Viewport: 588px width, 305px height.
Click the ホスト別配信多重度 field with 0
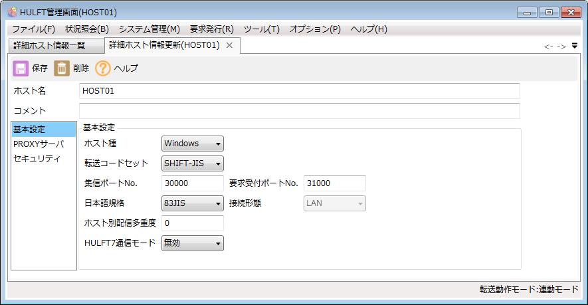pyautogui.click(x=193, y=223)
